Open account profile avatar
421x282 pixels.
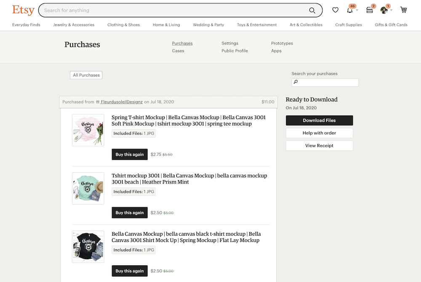click(x=384, y=10)
